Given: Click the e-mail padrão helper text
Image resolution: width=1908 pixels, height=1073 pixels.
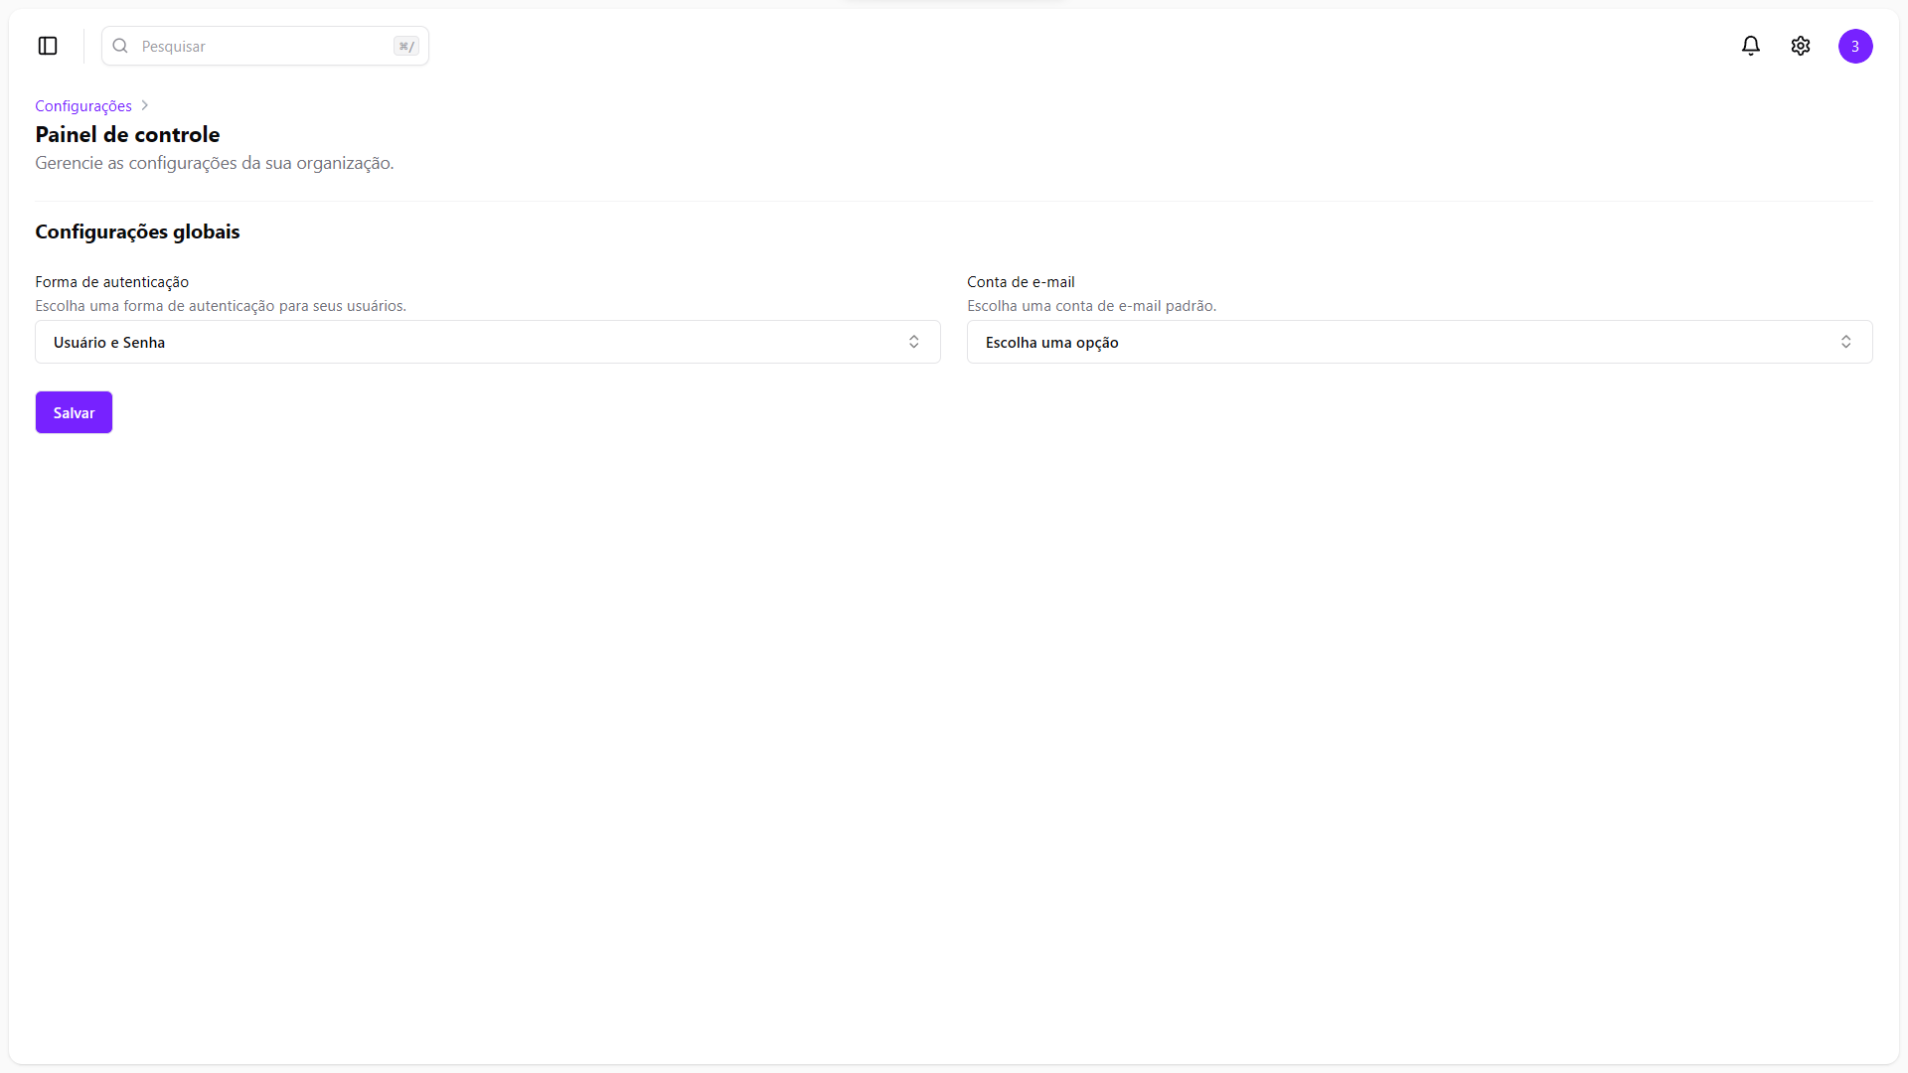Looking at the screenshot, I should point(1091,306).
